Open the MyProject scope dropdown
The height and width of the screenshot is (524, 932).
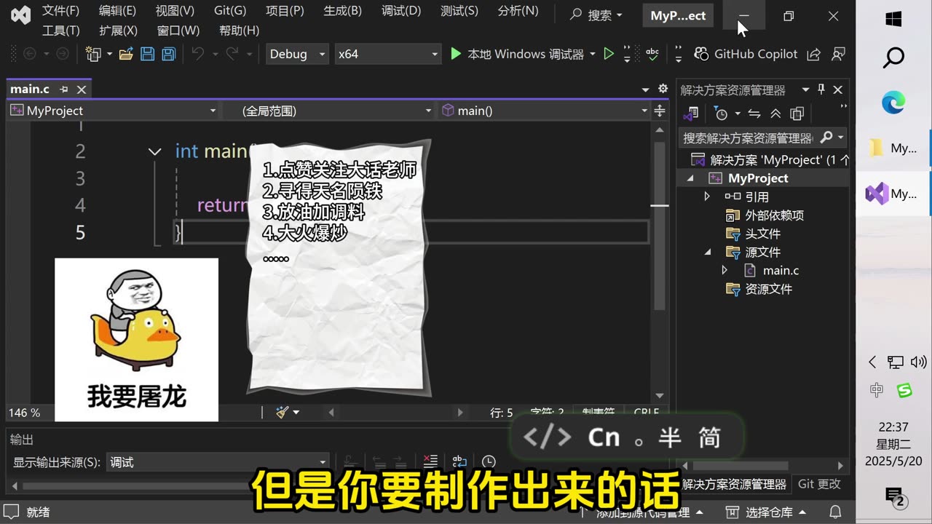coord(113,111)
